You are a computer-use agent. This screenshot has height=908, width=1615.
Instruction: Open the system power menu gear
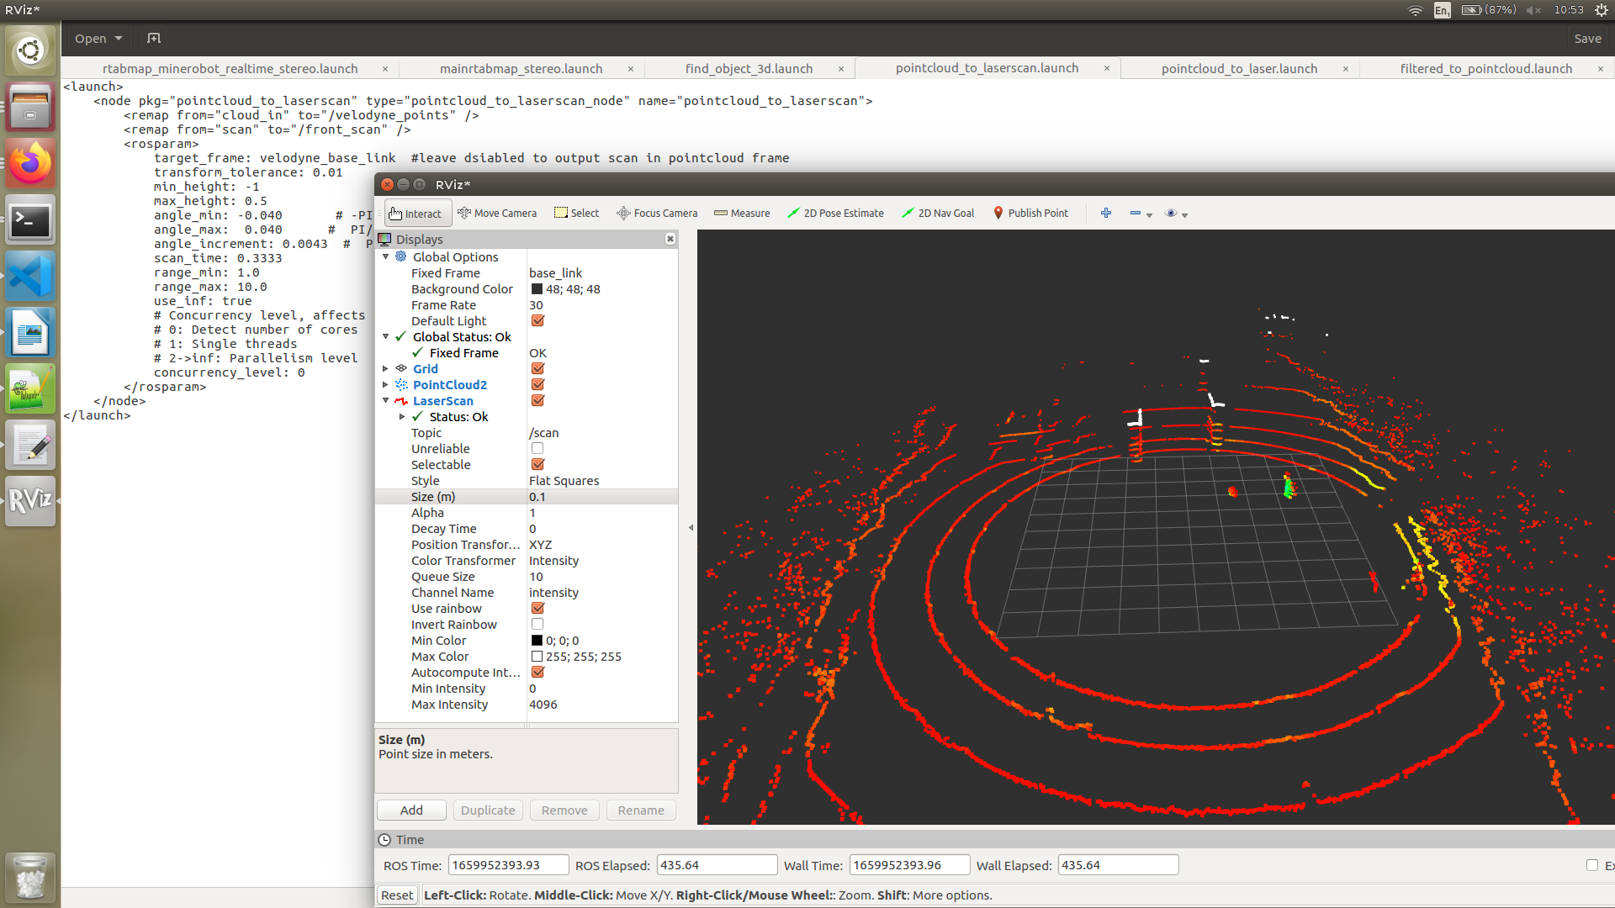(x=1601, y=10)
